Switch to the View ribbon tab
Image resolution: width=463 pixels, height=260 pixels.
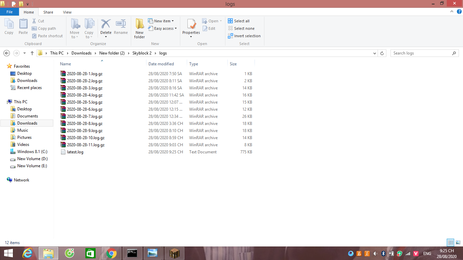pos(67,12)
